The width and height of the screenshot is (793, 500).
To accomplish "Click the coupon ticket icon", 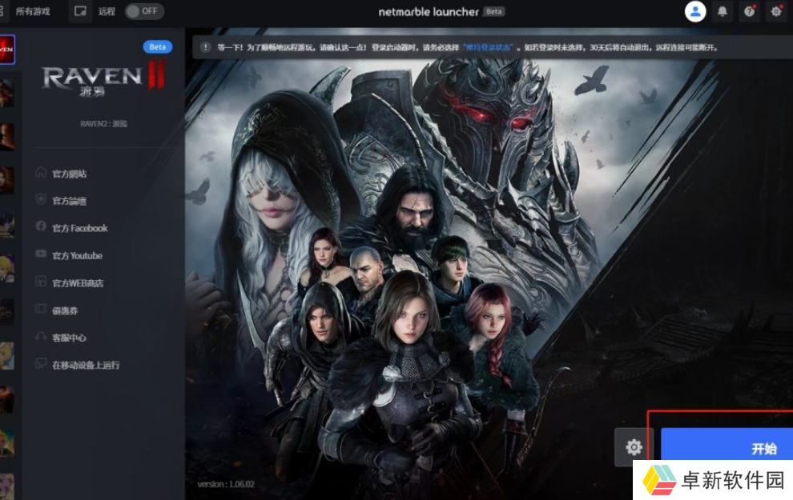I will tap(41, 309).
